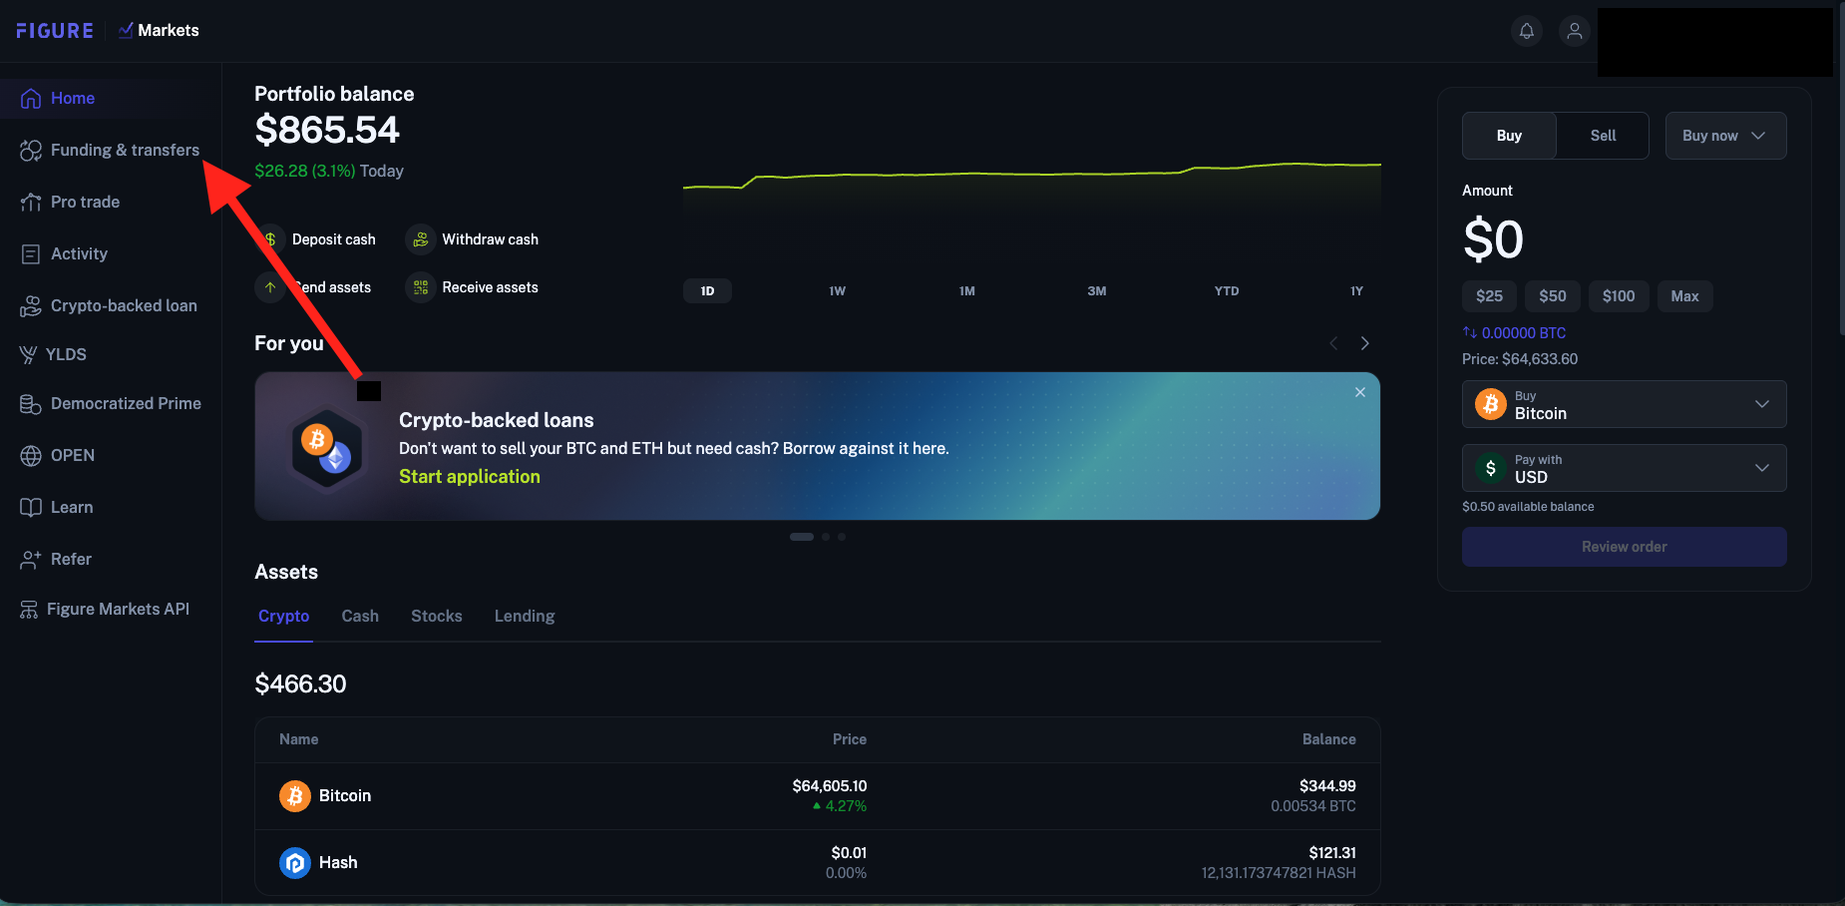
Task: Click the YLDS sidebar icon
Action: [28, 354]
